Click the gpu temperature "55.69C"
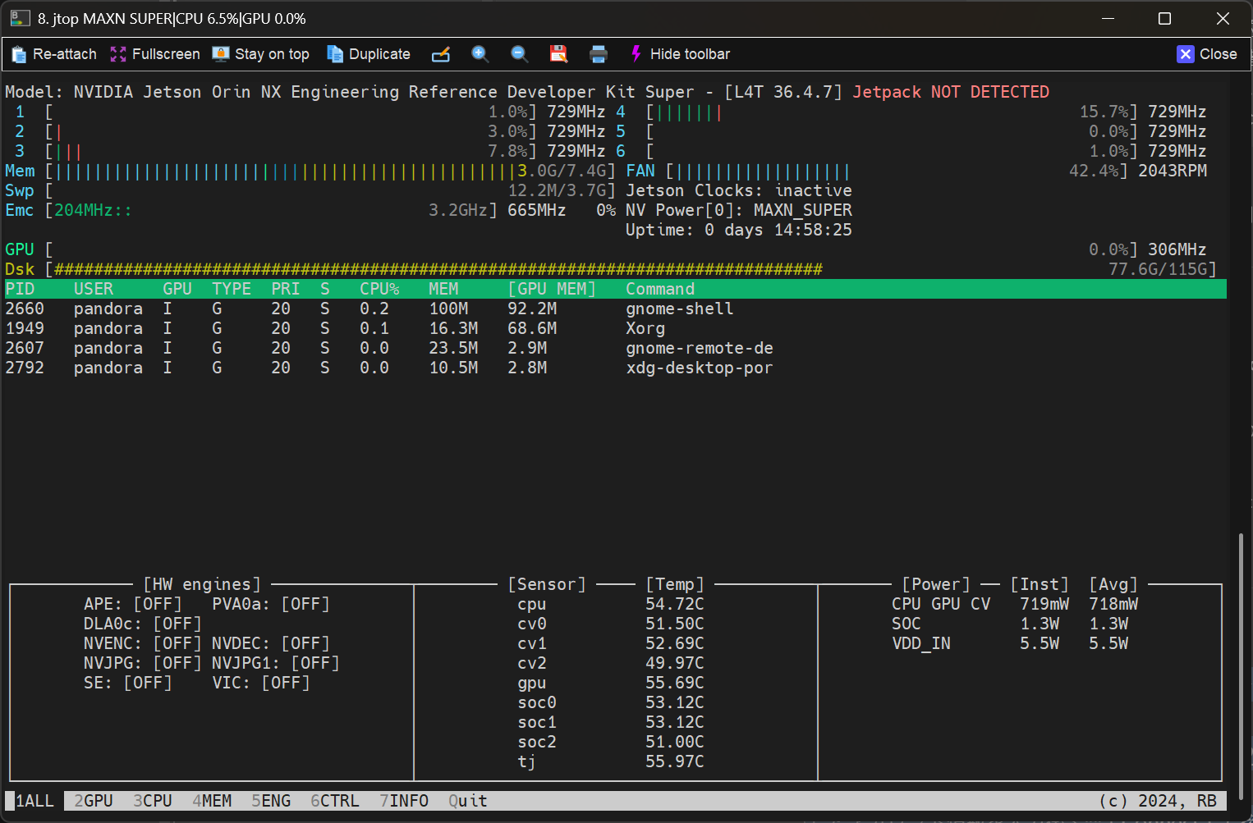This screenshot has height=823, width=1253. pyautogui.click(x=675, y=683)
